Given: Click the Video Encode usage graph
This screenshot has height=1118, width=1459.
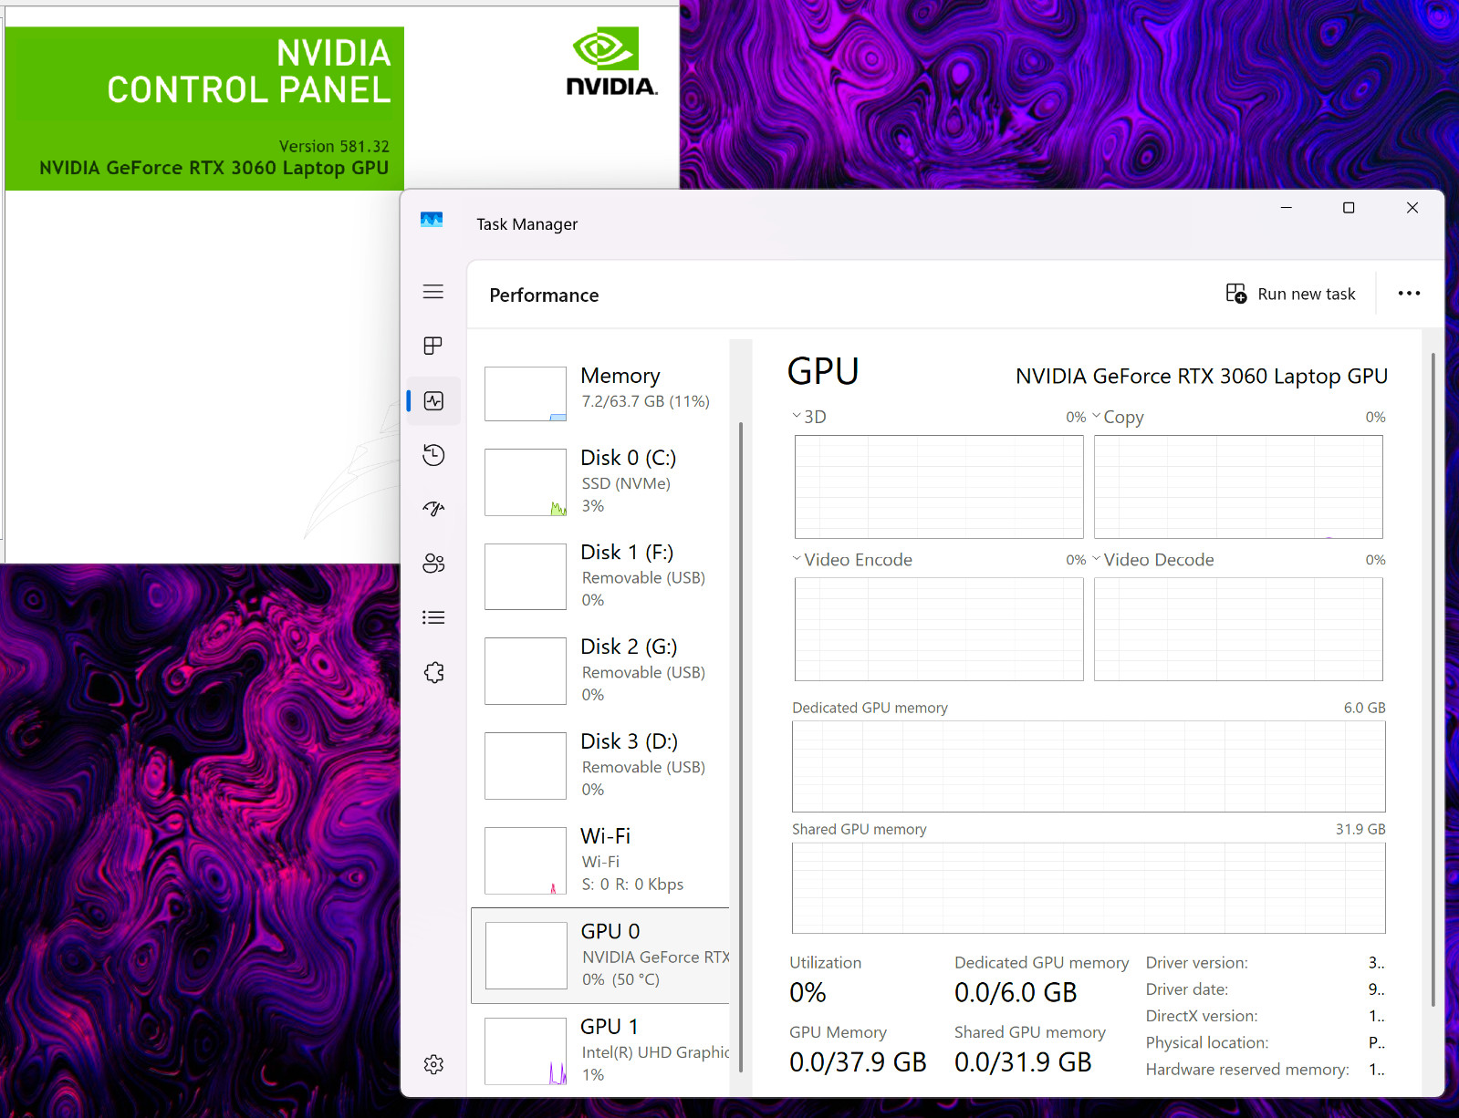Looking at the screenshot, I should 939,629.
